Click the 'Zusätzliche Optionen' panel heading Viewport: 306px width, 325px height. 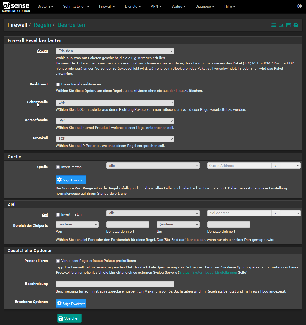tap(30, 251)
